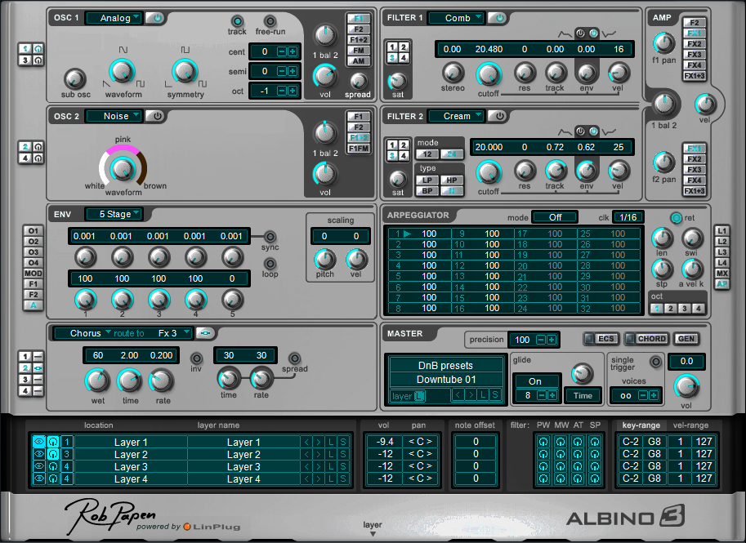746x543 pixels.
Task: Click AMP vel knob
Action: [x=704, y=105]
